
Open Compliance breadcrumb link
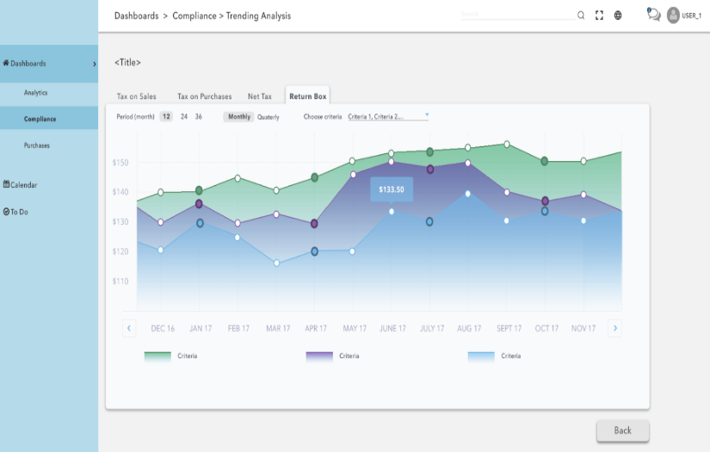[x=194, y=15]
